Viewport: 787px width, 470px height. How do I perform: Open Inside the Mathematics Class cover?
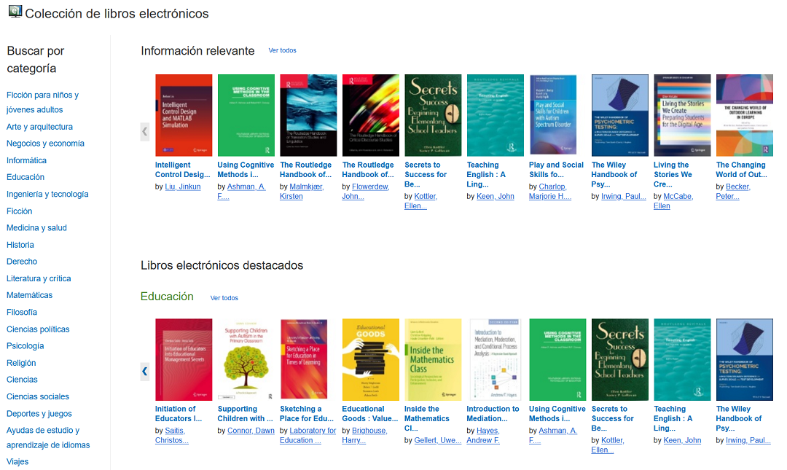pos(433,359)
